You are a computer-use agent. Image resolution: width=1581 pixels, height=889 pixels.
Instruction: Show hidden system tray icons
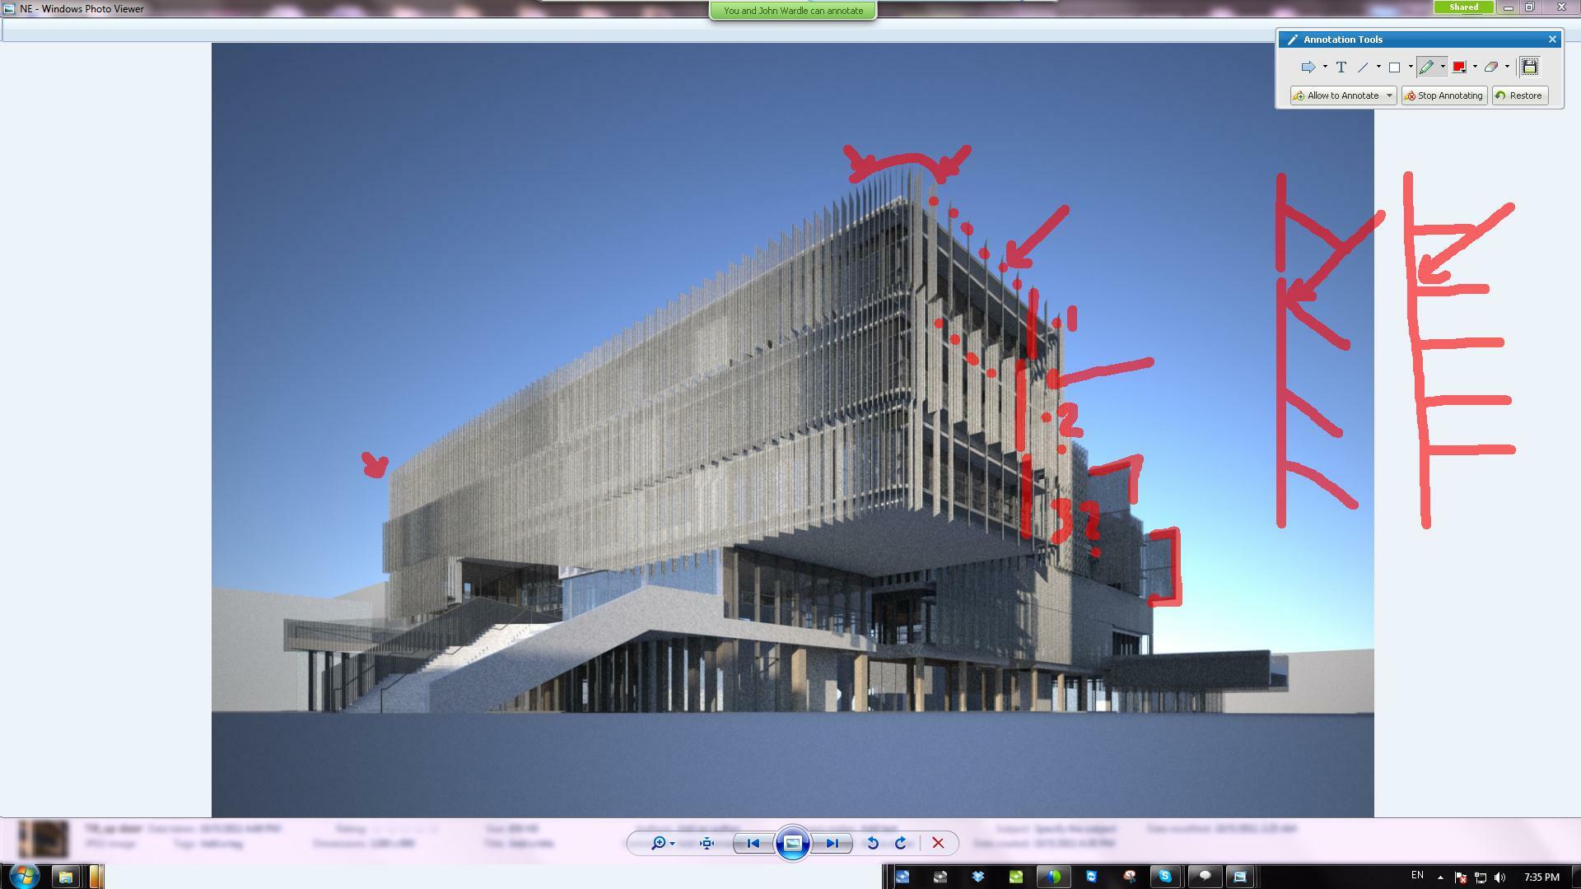1440,877
